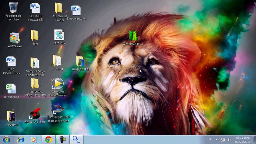Switch to the Google Chrome taskbar button
Image resolution: width=256 pixels, height=144 pixels.
point(48,140)
